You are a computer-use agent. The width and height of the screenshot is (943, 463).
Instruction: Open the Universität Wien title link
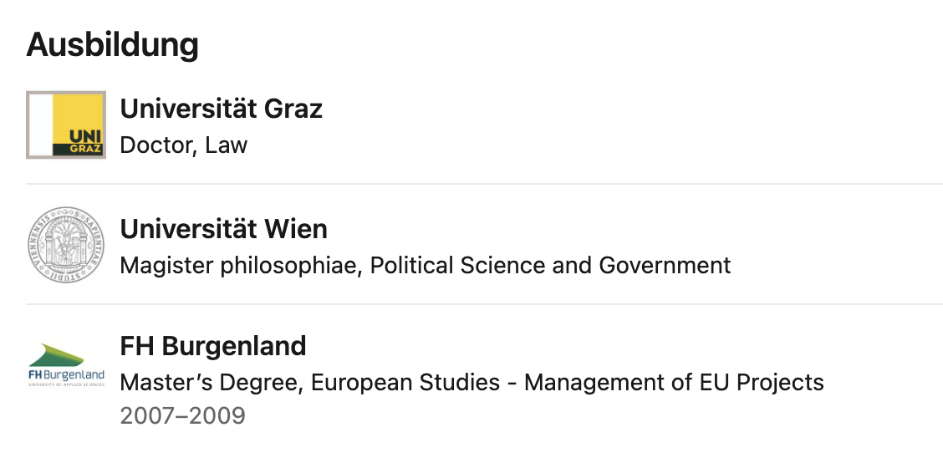[x=224, y=229]
